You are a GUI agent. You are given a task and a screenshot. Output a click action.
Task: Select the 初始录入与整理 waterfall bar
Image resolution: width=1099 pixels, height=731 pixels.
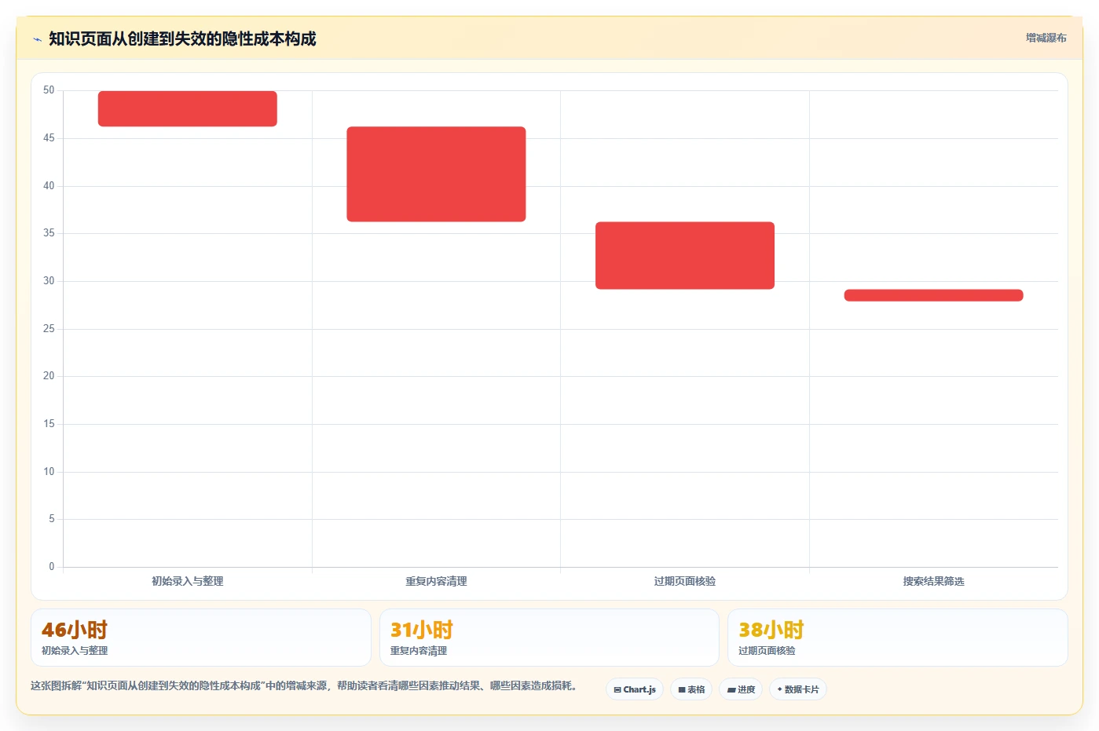click(188, 108)
